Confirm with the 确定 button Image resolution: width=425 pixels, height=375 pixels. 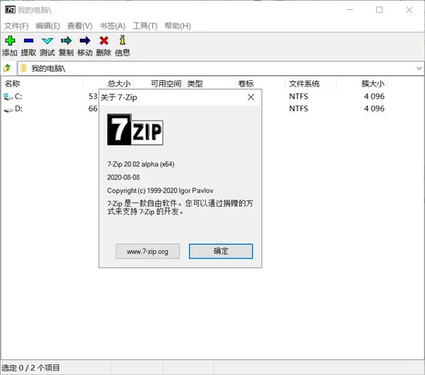click(x=221, y=251)
